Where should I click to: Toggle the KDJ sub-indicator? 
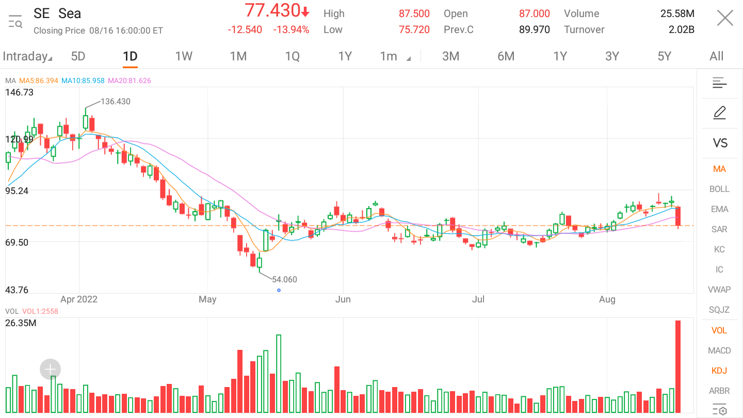tap(719, 371)
